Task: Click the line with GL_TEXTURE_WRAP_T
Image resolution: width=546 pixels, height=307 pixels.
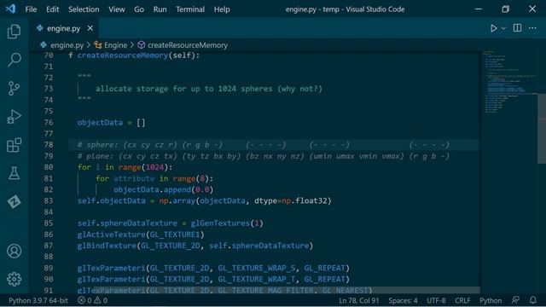Action: pyautogui.click(x=213, y=279)
